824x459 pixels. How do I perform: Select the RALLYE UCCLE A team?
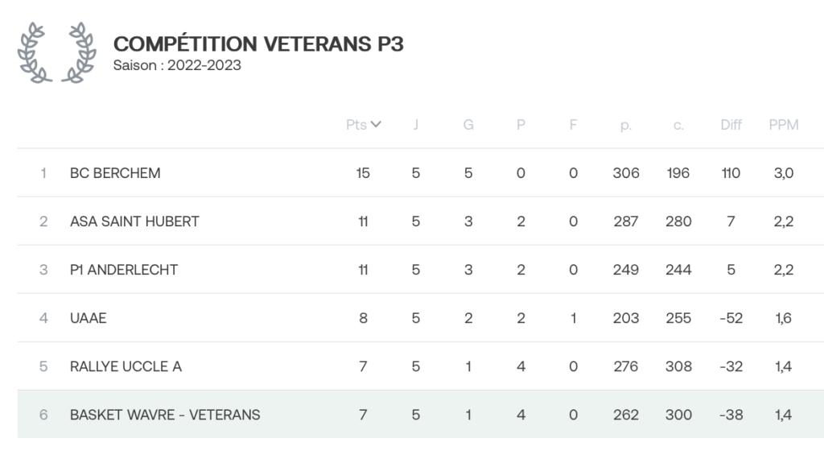click(126, 366)
